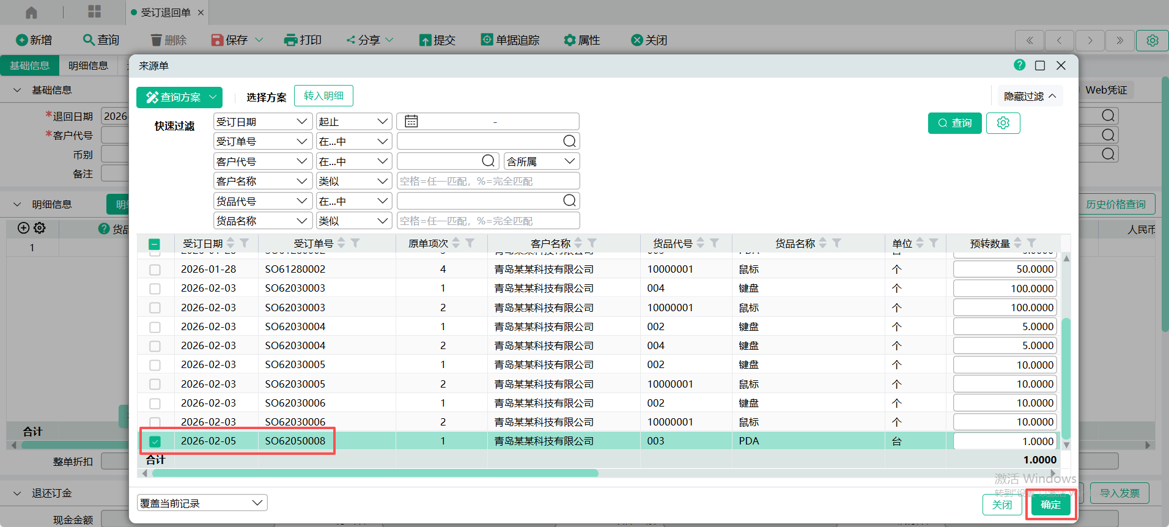Viewport: 1169px width, 527px height.
Task: Click the 确定 confirm button
Action: click(x=1050, y=504)
